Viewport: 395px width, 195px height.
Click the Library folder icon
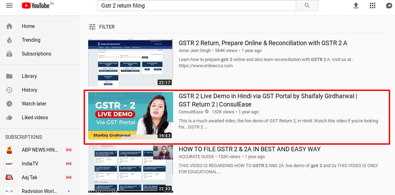[9, 76]
